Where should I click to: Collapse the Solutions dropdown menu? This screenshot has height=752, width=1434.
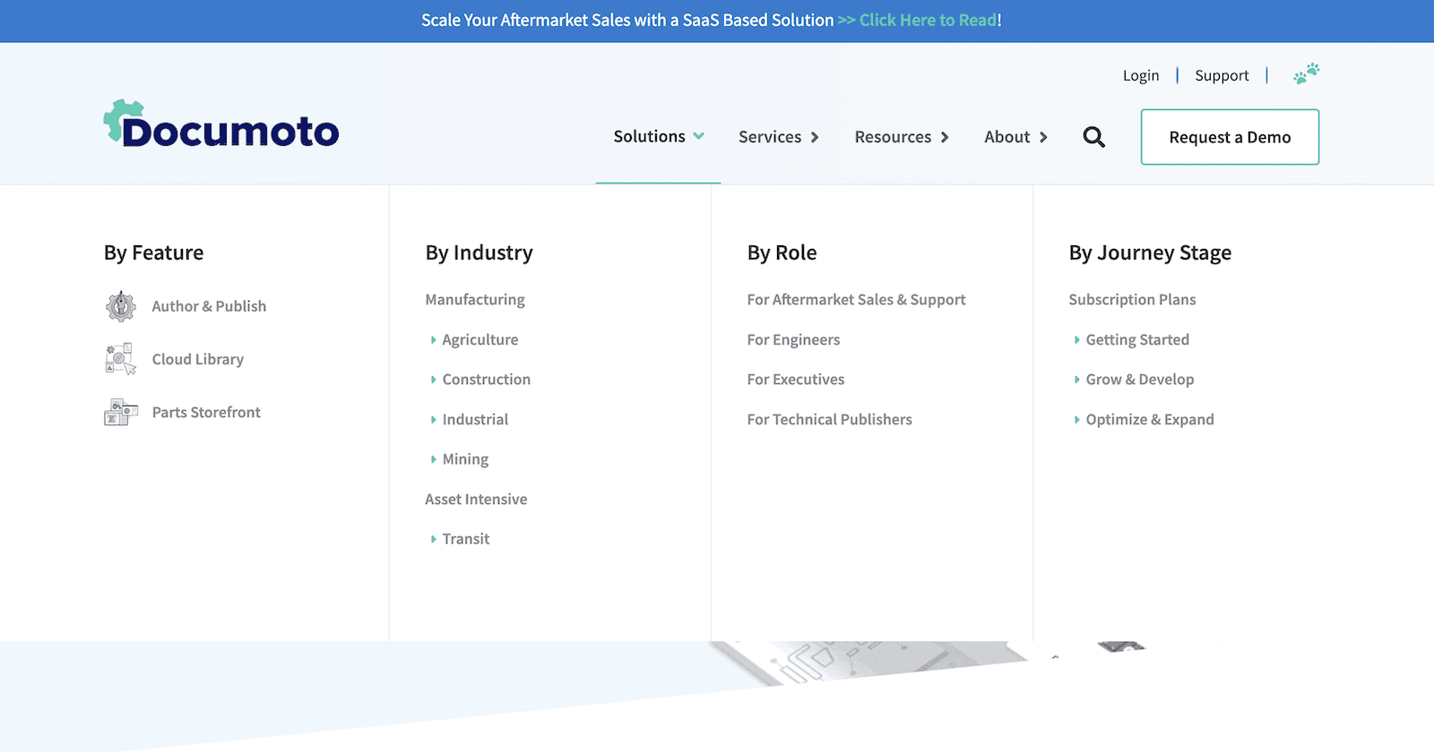click(x=659, y=136)
